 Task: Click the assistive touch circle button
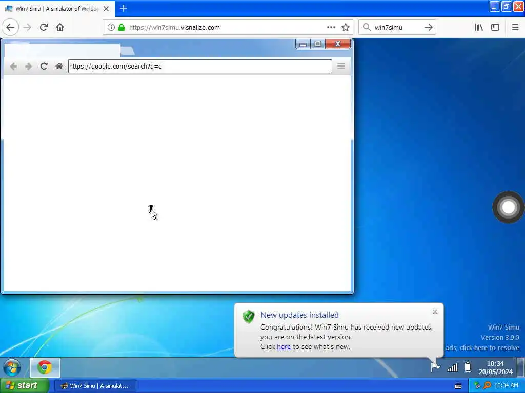pos(508,207)
